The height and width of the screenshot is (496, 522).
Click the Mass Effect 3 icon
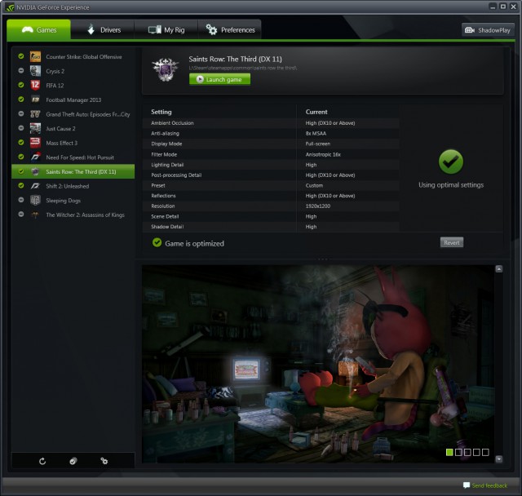click(x=35, y=143)
